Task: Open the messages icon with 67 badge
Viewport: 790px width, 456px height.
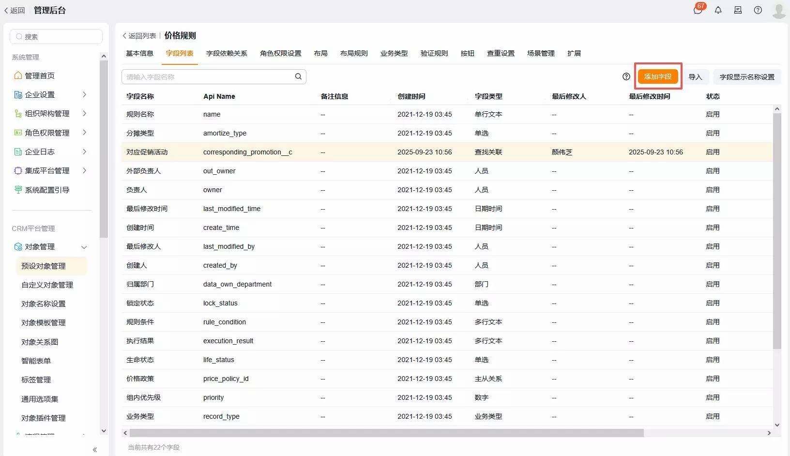Action: [x=698, y=10]
